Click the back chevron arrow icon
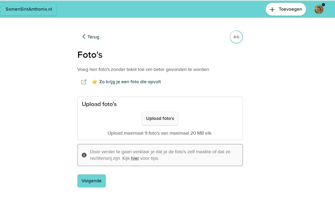This screenshot has height=214, width=335. click(84, 37)
